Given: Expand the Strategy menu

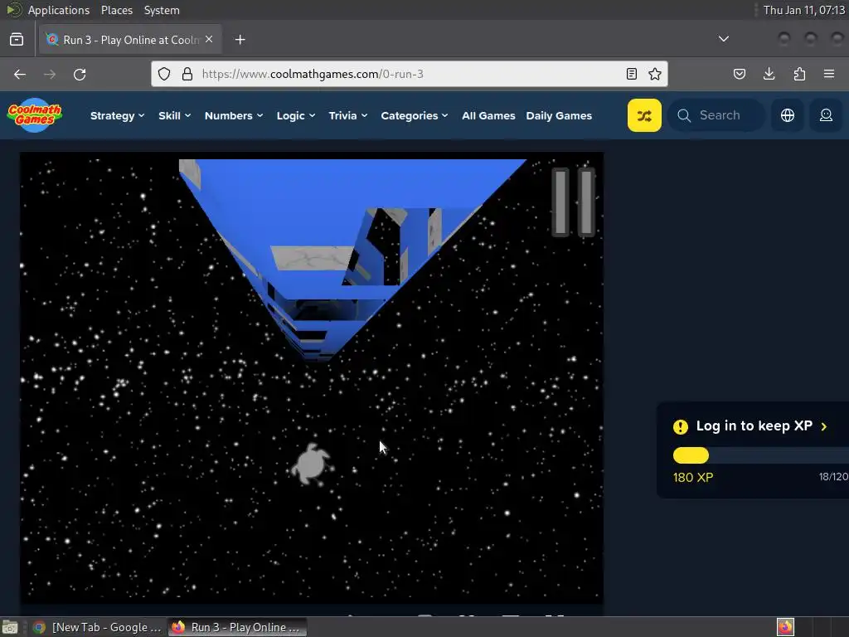Looking at the screenshot, I should point(118,115).
